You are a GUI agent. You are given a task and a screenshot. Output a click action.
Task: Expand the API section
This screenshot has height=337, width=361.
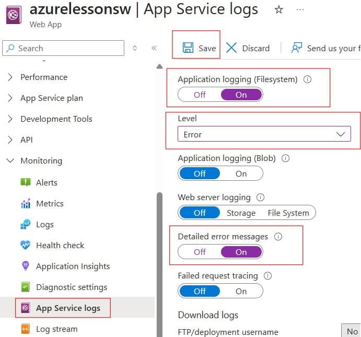(10, 140)
